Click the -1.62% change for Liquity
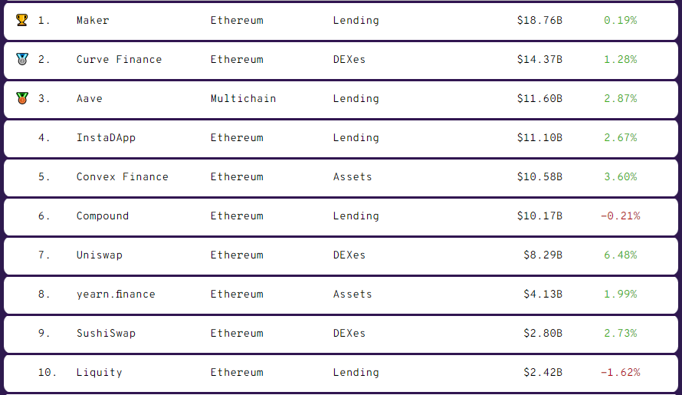682x395 pixels. pos(620,373)
